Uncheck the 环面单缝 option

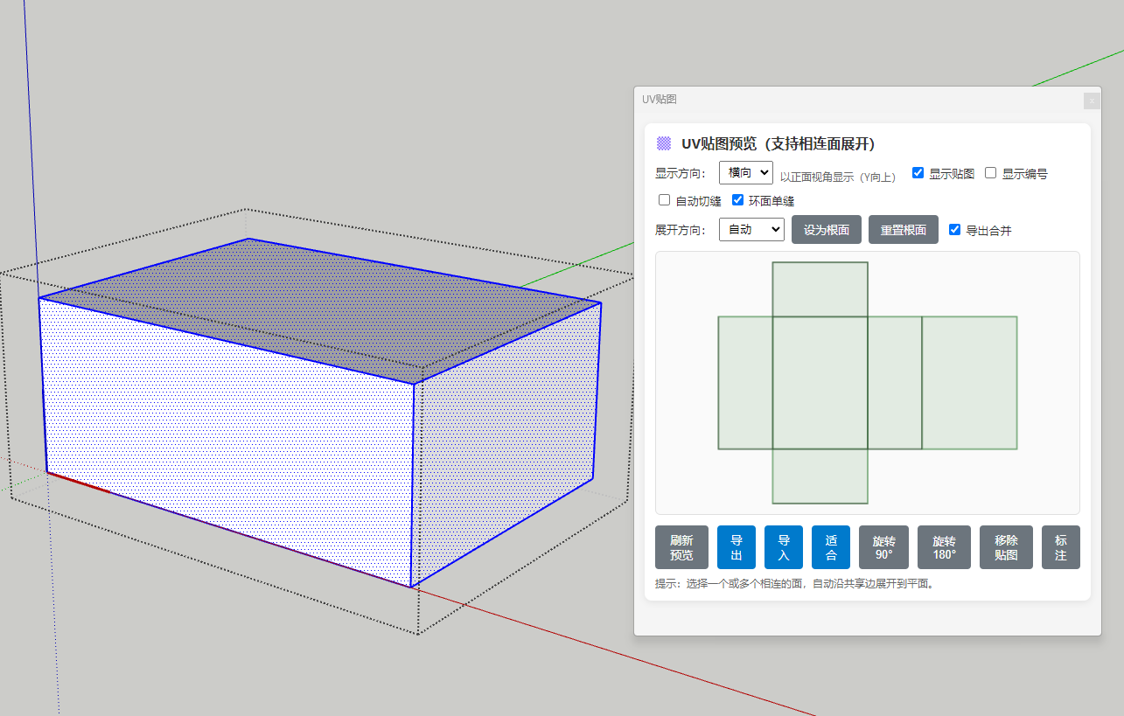pos(737,200)
